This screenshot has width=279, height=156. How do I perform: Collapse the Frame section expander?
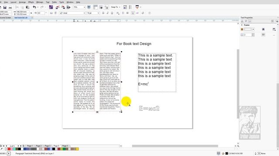tap(242, 25)
